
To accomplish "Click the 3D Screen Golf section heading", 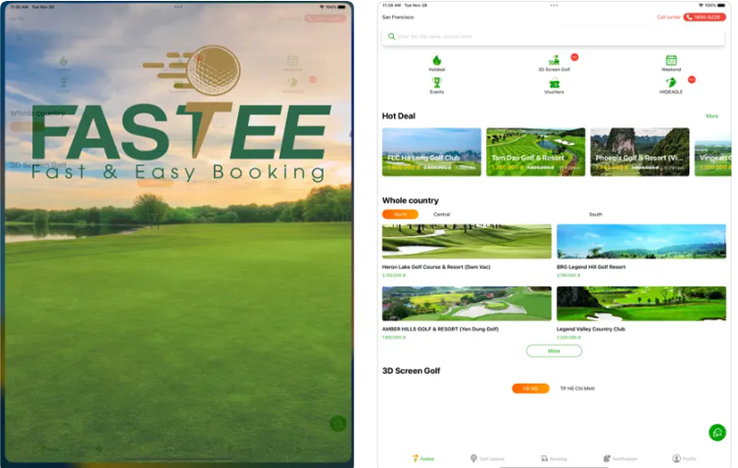I will click(x=411, y=371).
